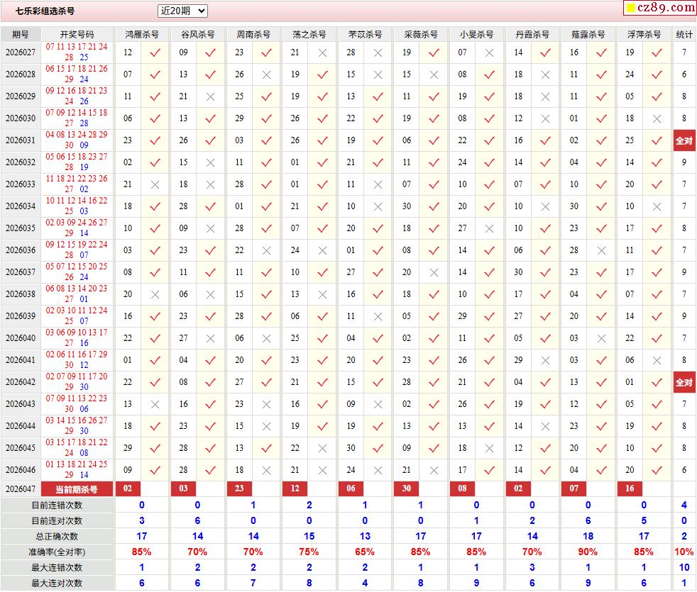Viewport: 697px width, 592px height.
Task: Click the red 当前期杀号 label
Action: click(77, 488)
